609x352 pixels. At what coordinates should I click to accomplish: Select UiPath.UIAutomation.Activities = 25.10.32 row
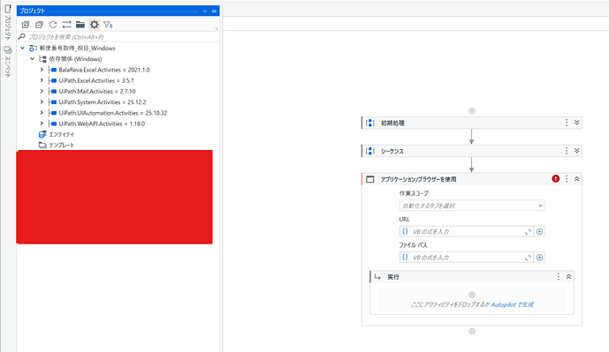[113, 113]
